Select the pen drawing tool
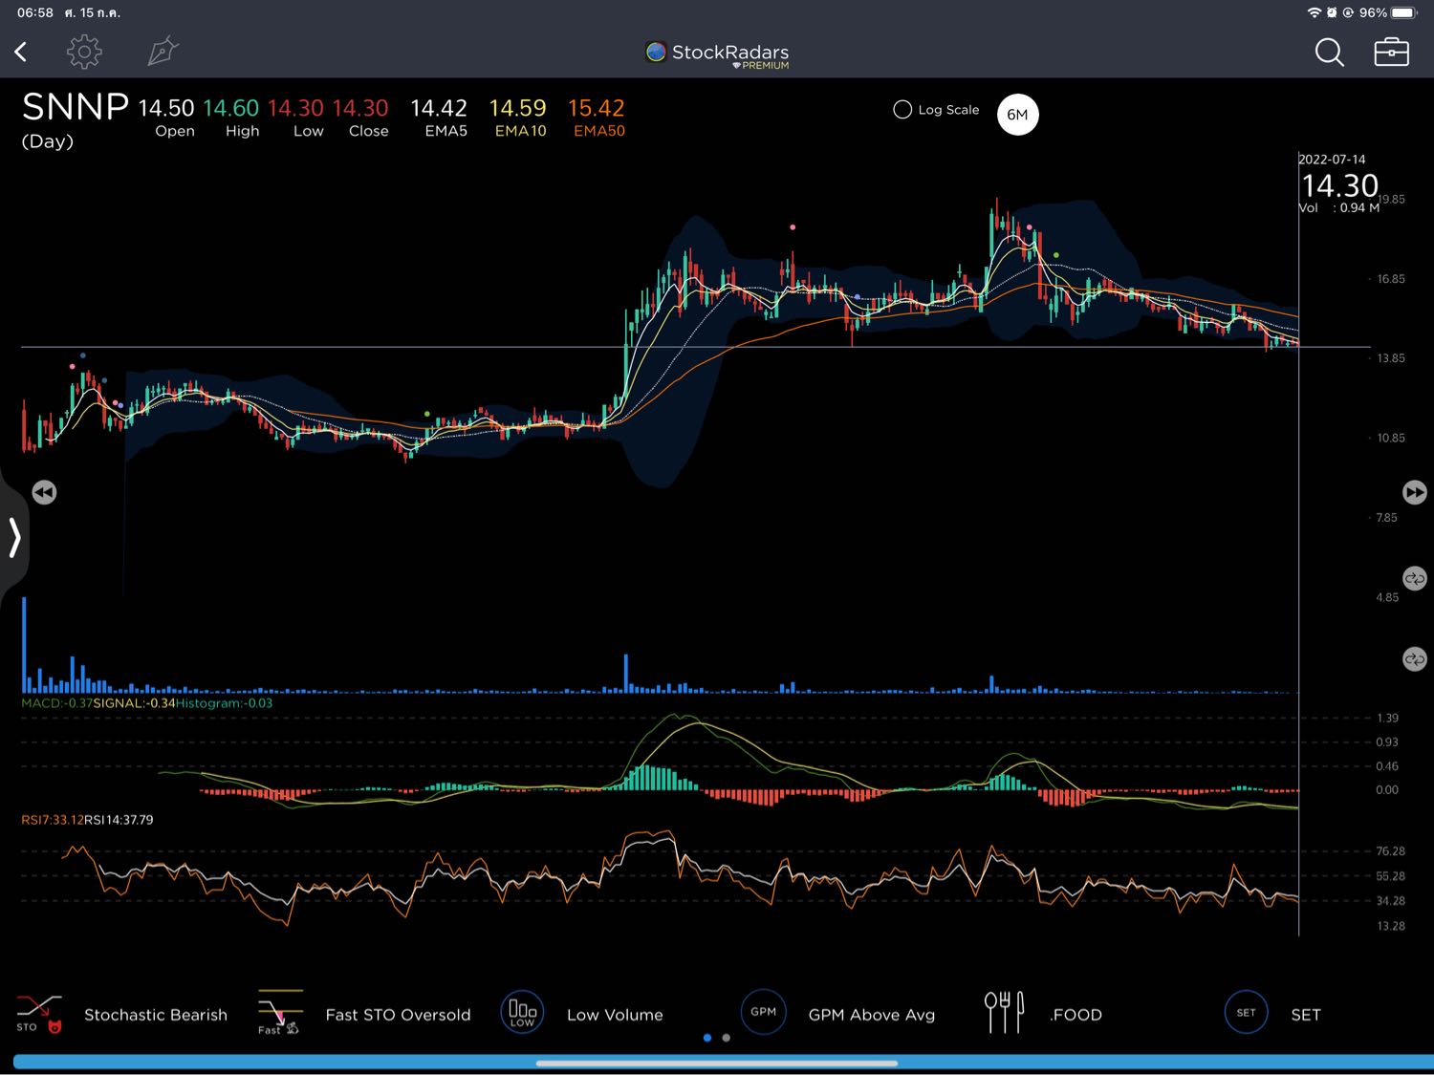The image size is (1434, 1075). [x=163, y=52]
